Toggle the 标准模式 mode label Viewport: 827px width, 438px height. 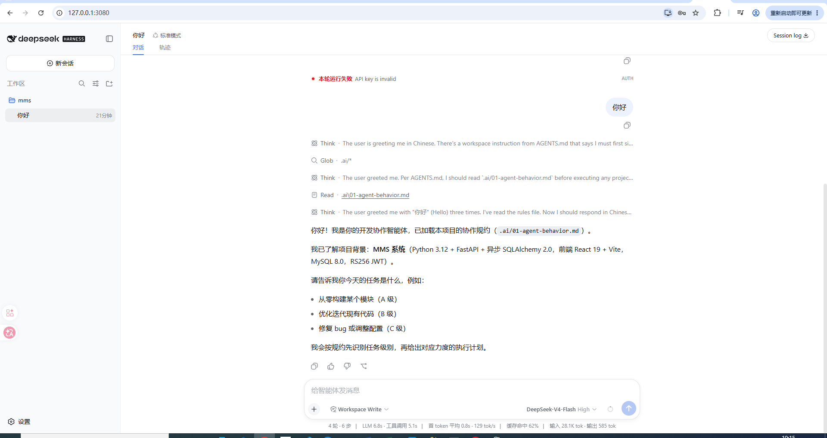coord(167,35)
